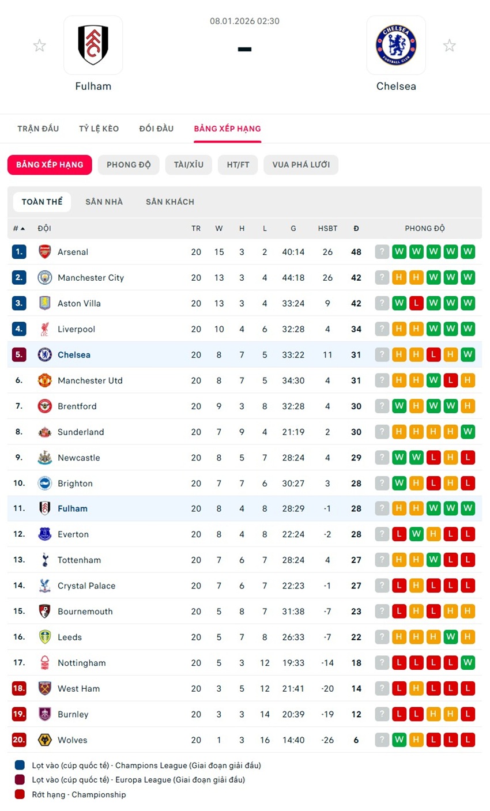Viewport: 490px width, 811px height.
Task: Show SÂN KHÁCH away standings
Action: [170, 202]
